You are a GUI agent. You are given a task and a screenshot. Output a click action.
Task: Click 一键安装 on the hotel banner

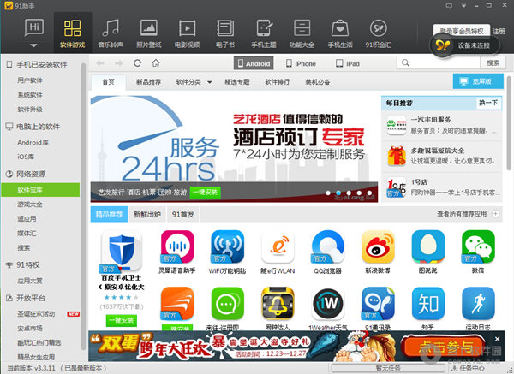pos(206,193)
